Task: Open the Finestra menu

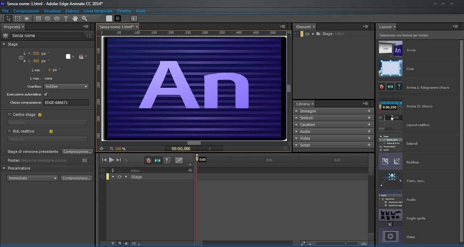Action: (124, 11)
